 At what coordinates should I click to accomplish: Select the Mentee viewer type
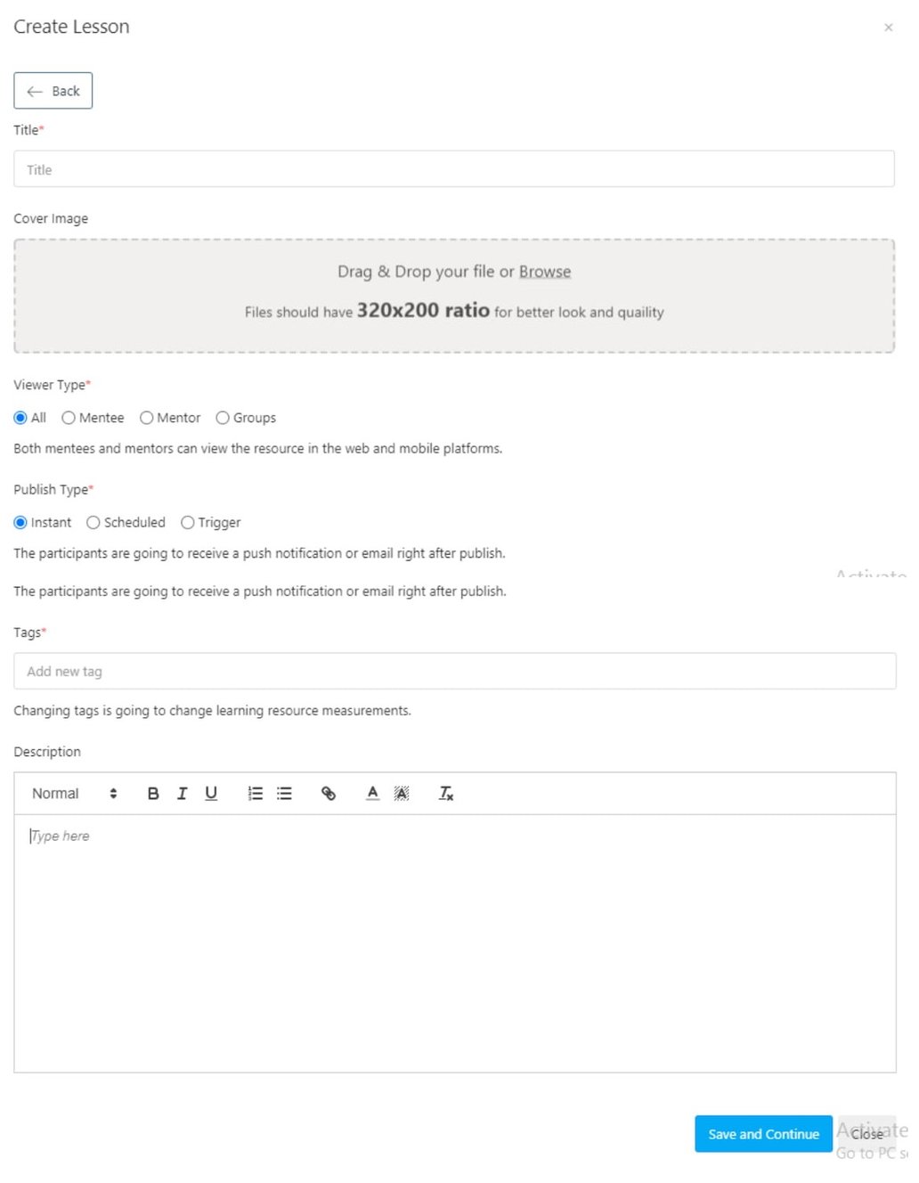click(x=69, y=417)
